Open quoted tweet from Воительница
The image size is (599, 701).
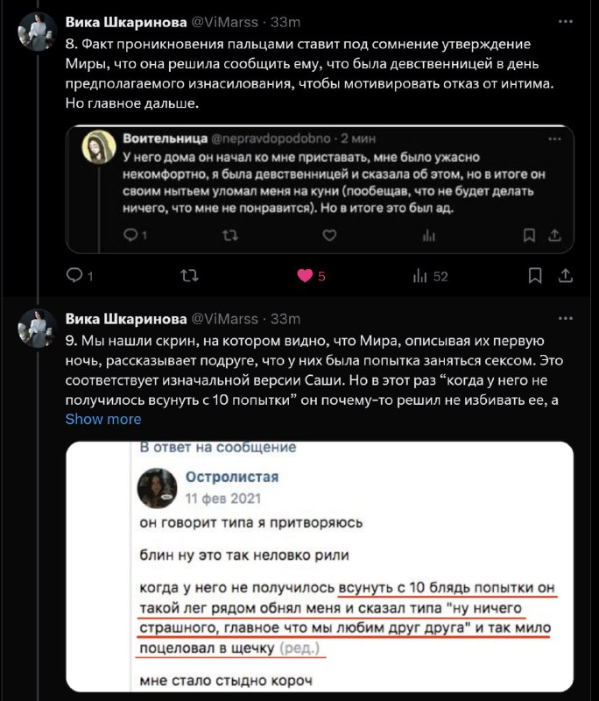[320, 189]
